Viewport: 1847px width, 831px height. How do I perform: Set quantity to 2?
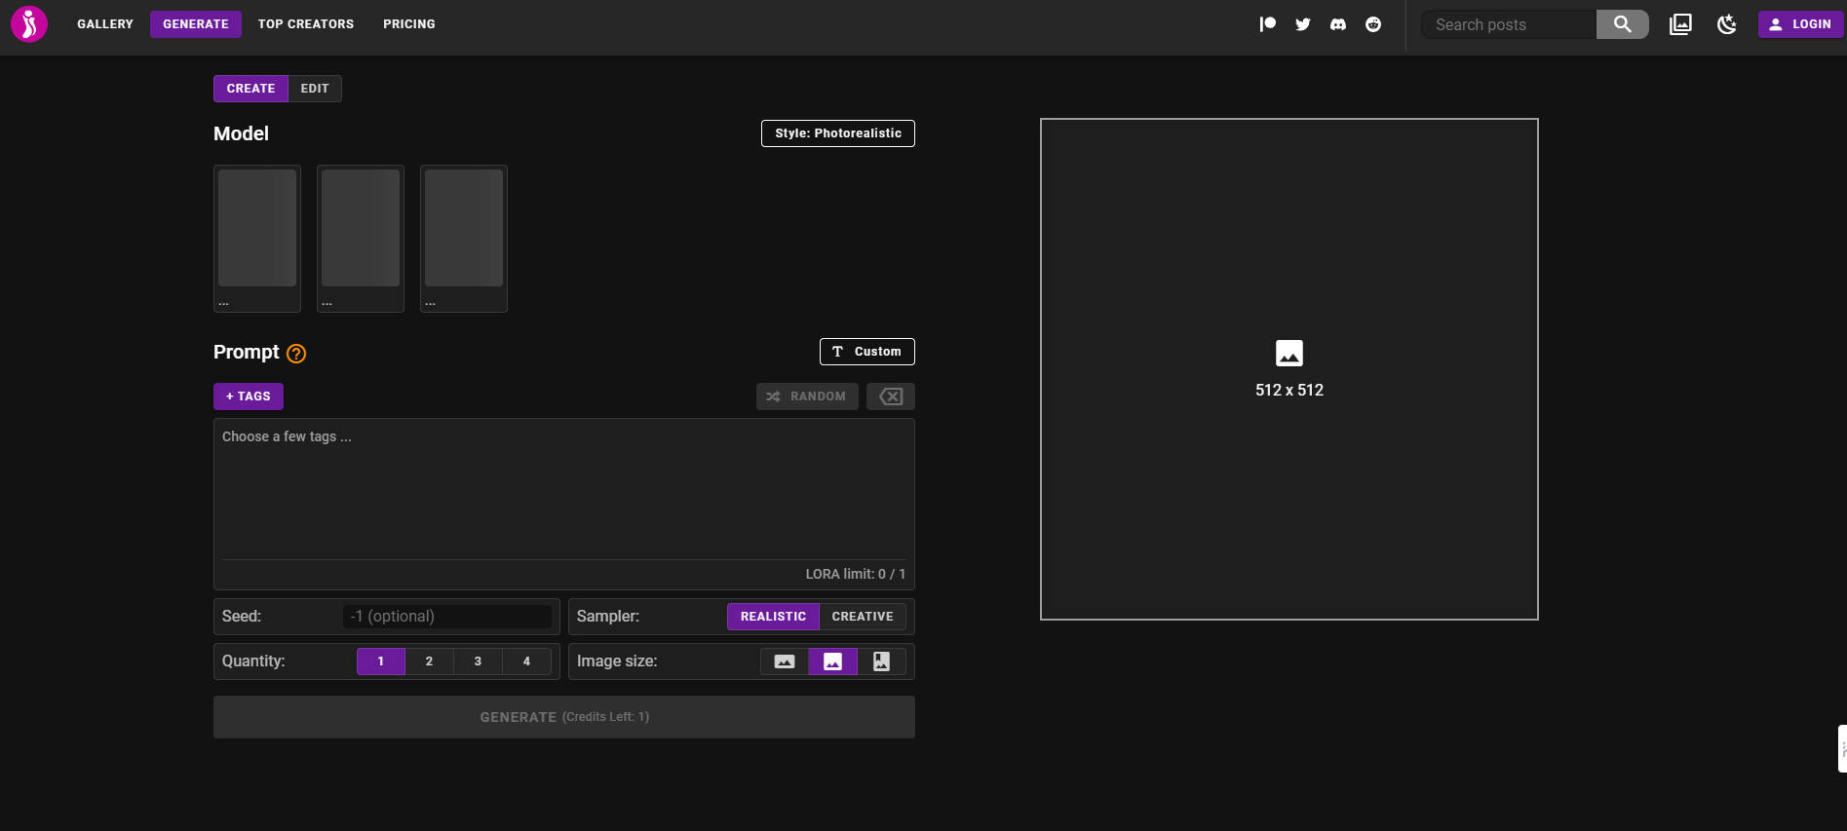[429, 661]
